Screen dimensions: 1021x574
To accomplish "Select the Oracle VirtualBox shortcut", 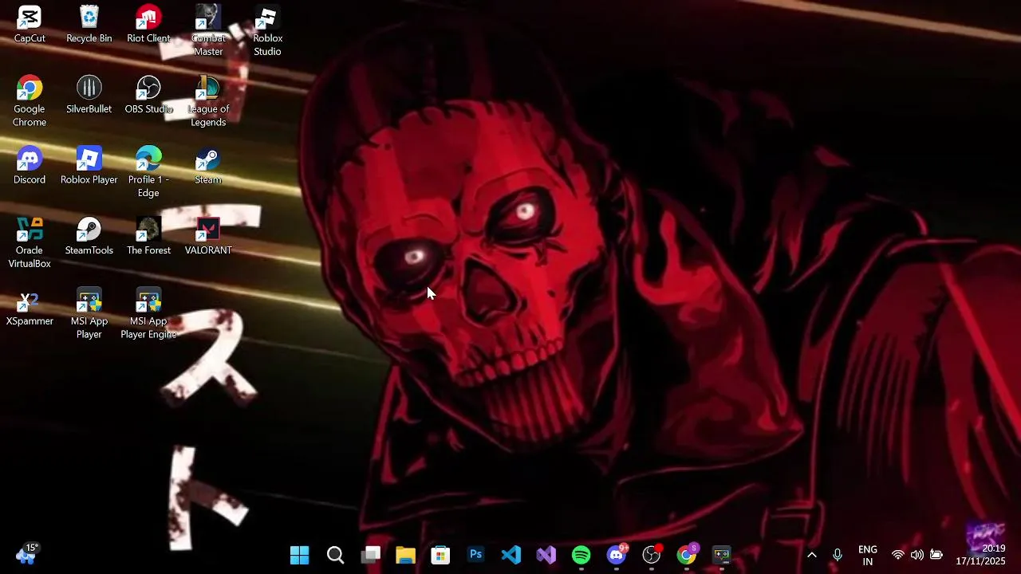I will pos(30,243).
